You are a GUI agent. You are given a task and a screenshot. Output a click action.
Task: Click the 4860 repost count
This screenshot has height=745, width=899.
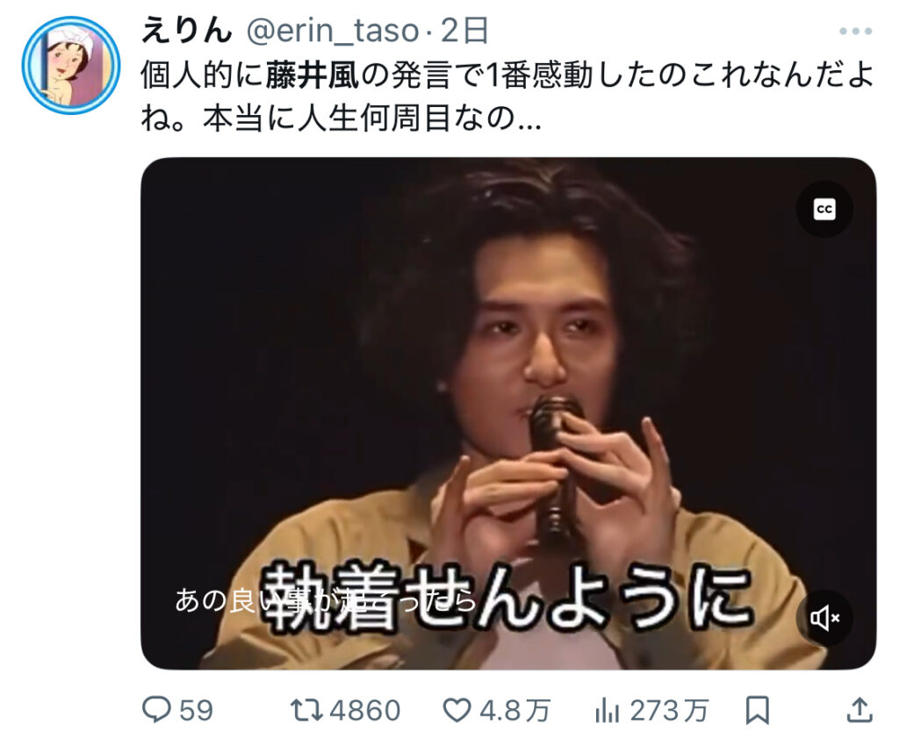pyautogui.click(x=365, y=711)
